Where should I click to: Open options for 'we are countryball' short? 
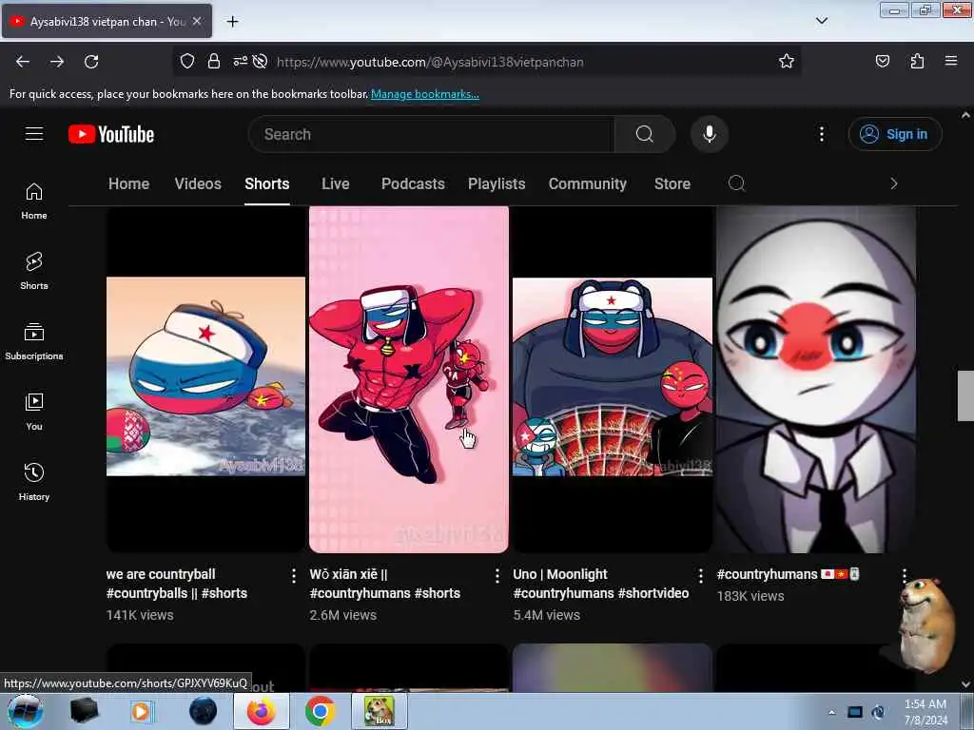click(x=293, y=576)
